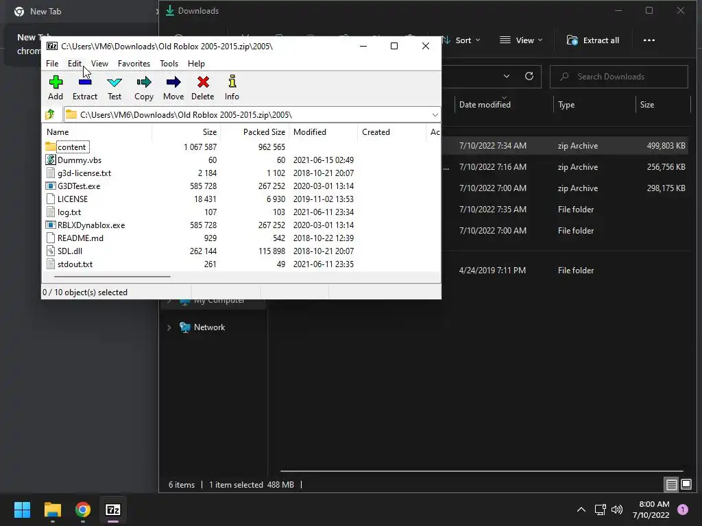Image resolution: width=702 pixels, height=526 pixels.
Task: Select the 298,175 KB zip Archive row
Action: pos(565,188)
